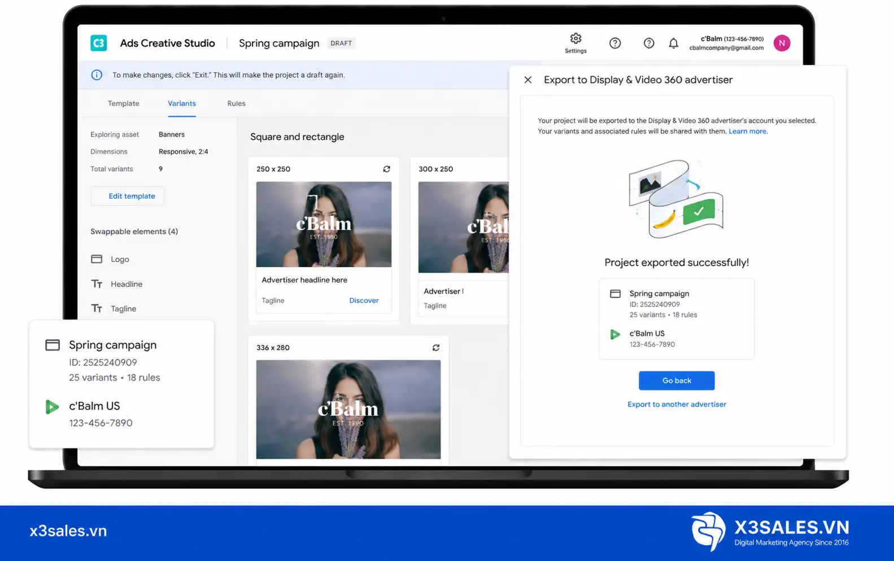The height and width of the screenshot is (561, 894).
Task: Open the notifications bell
Action: [673, 43]
